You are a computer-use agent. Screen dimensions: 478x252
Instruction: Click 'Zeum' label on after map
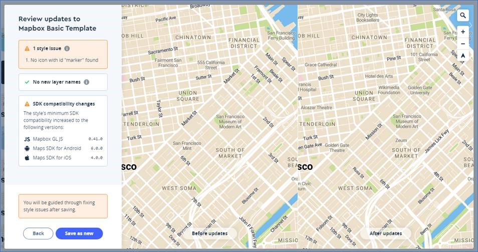[x=401, y=140]
